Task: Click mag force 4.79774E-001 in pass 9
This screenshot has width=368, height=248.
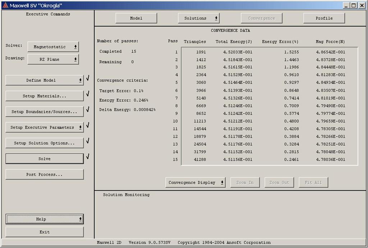Action: pos(331,113)
